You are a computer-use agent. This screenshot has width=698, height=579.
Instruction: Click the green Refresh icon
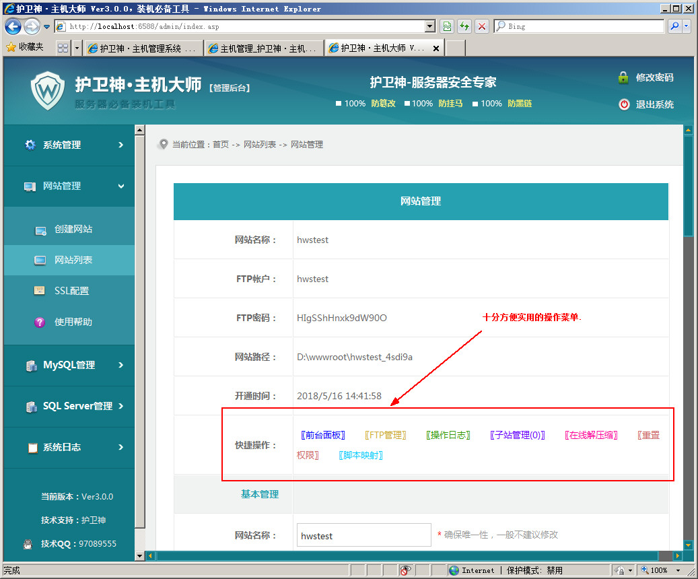click(464, 26)
